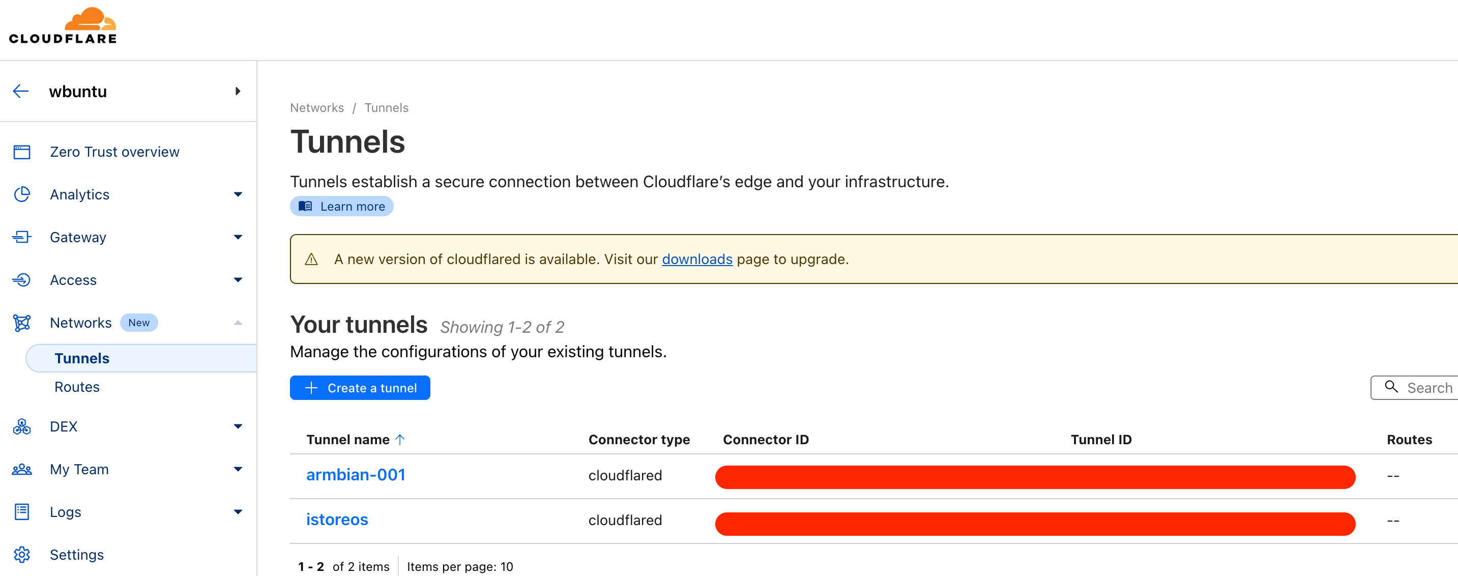
Task: Open the Routes submenu item
Action: pyautogui.click(x=77, y=387)
